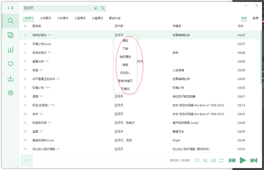264x170 pixels.
Task: Select song 盛夏光年
Action: point(38,61)
